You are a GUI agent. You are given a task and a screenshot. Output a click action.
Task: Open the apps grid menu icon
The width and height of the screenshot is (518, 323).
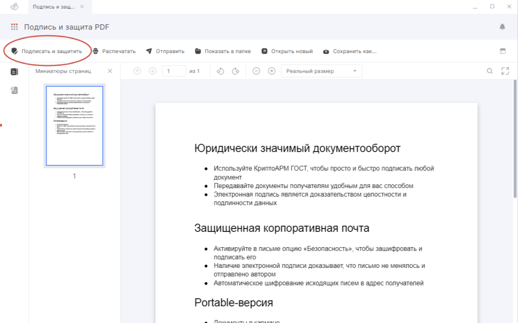coord(14,27)
